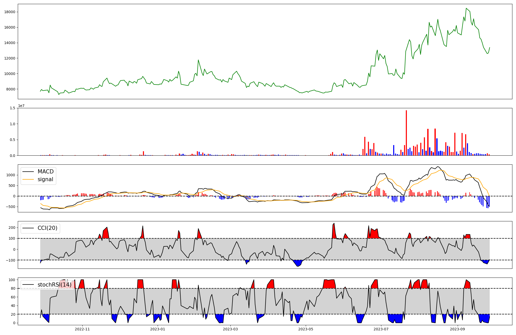Viewport: 516px width, 335px height.
Task: Click the tallest red volume bar
Action: coord(406,133)
